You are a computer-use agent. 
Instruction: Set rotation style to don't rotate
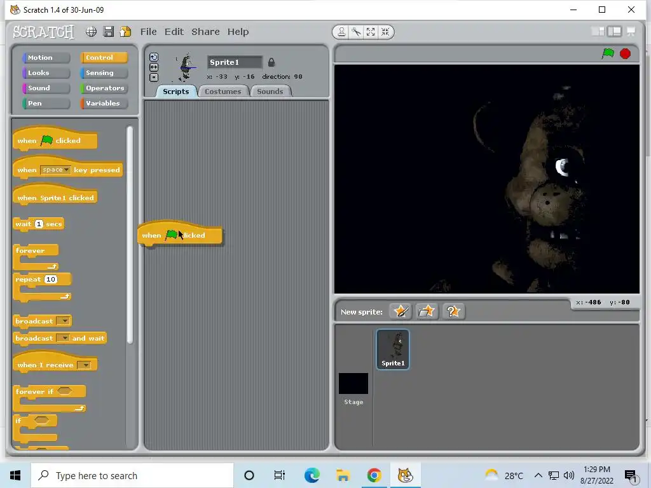click(154, 77)
